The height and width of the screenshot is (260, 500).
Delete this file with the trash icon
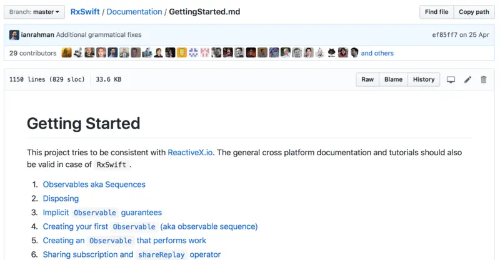point(483,80)
